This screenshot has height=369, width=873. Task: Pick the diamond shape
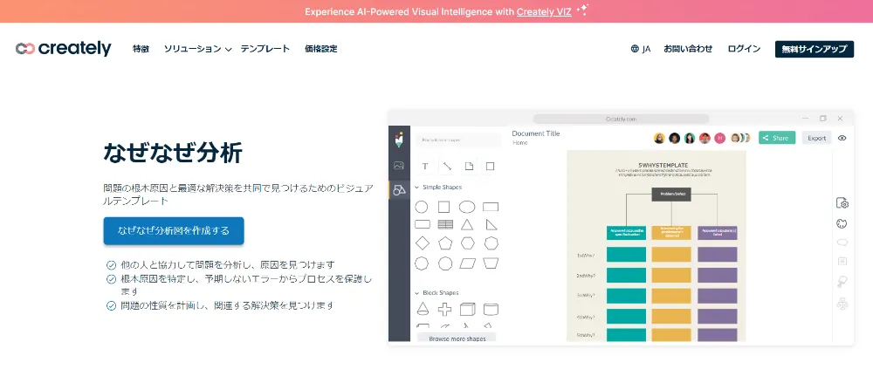tap(423, 243)
